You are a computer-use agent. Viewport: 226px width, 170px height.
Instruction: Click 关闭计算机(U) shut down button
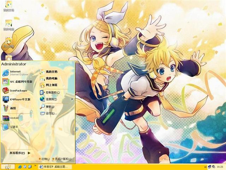tap(62, 159)
